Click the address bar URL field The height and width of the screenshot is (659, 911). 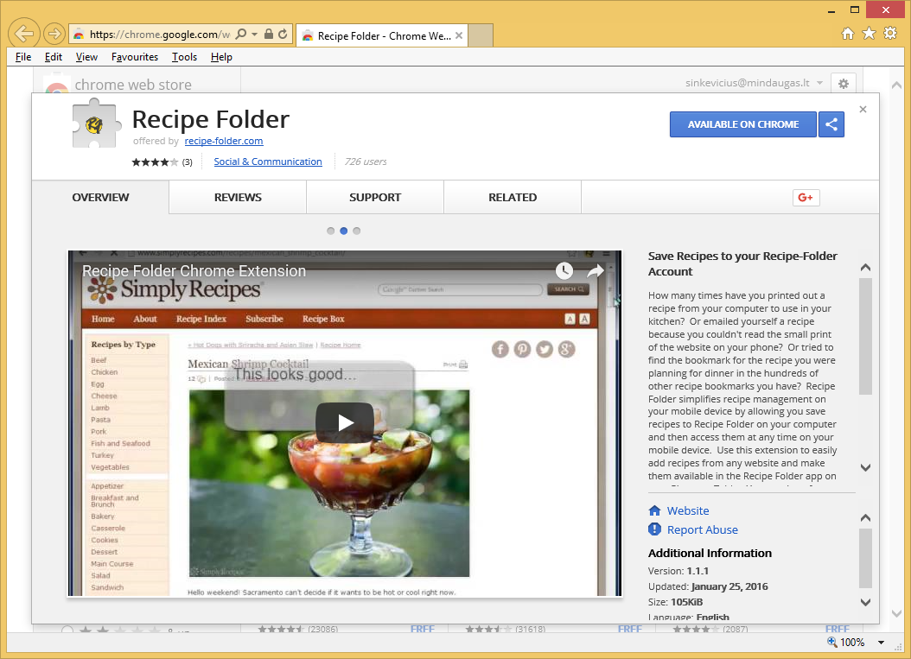[161, 35]
